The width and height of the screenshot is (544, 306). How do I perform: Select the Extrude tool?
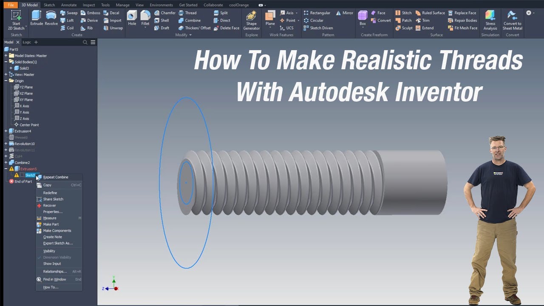point(37,18)
